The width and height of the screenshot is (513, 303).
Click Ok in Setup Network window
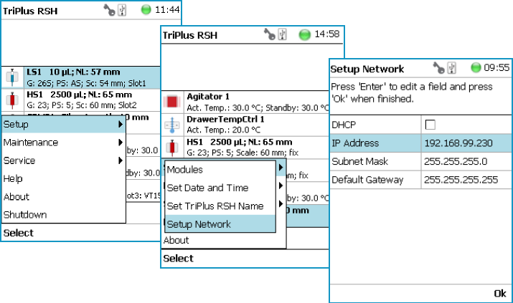tap(500, 293)
